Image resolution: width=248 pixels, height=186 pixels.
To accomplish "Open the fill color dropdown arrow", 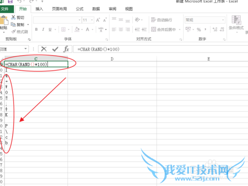I will pyautogui.click(x=82, y=30).
